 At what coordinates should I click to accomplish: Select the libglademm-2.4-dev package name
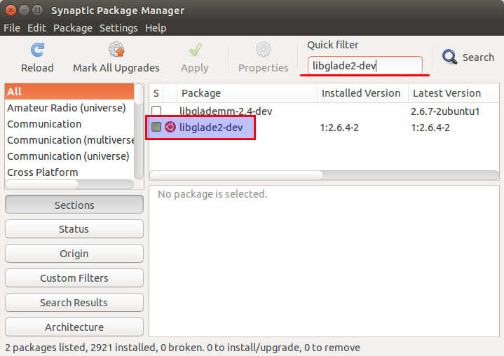(x=226, y=111)
